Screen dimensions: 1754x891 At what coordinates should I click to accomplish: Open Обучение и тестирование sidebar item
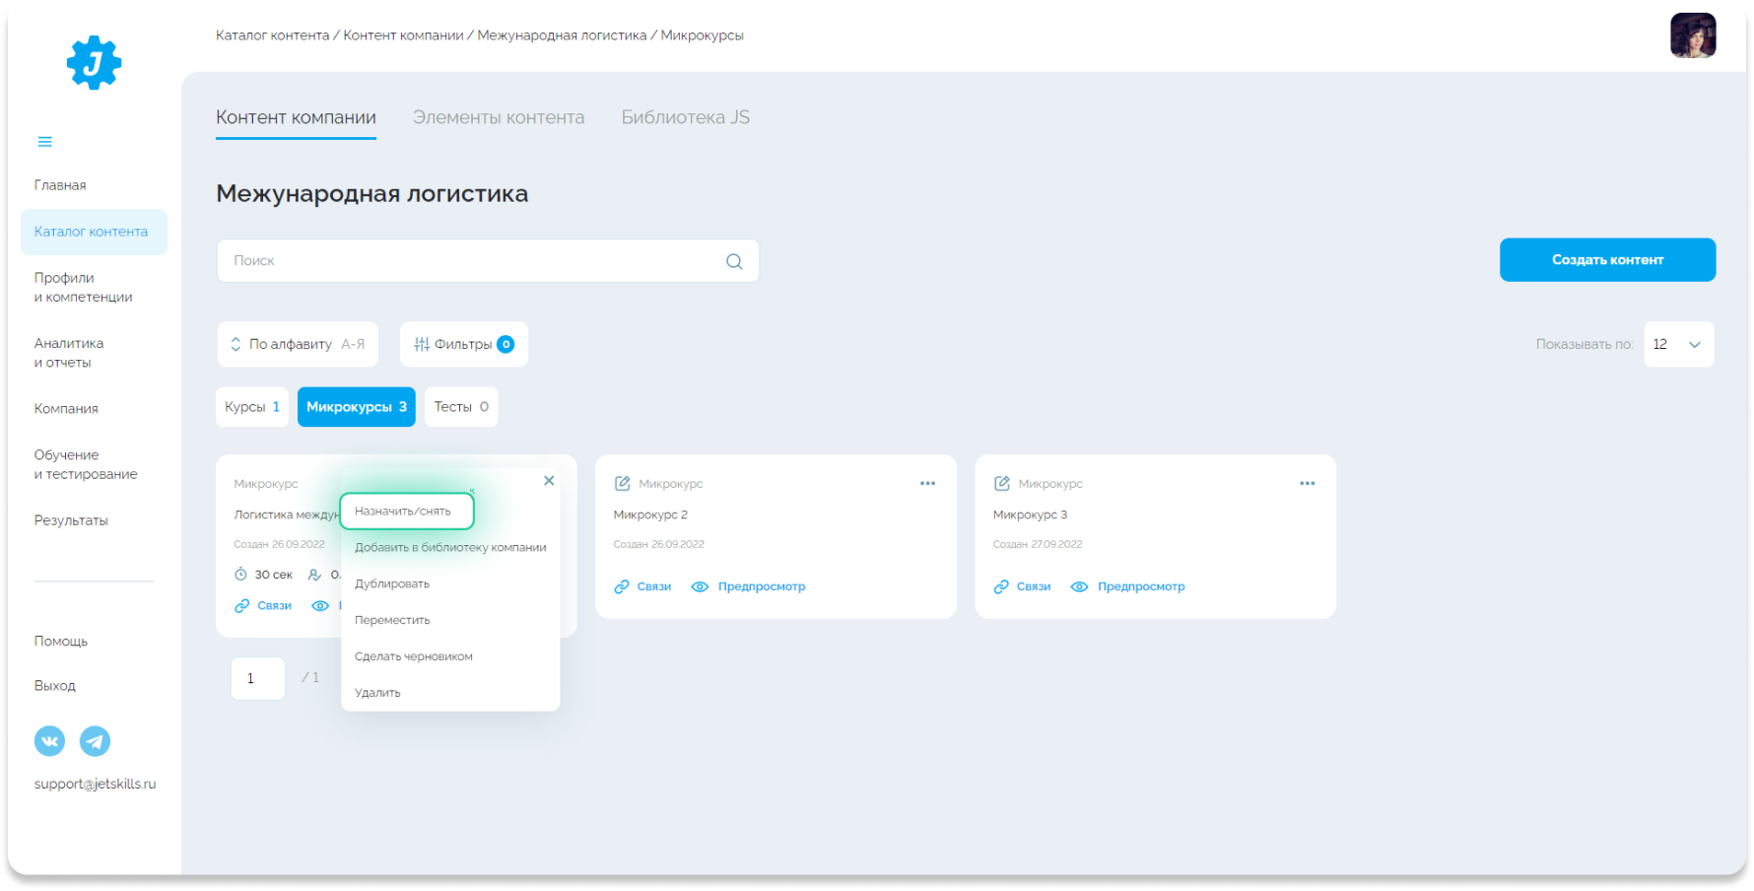point(86,464)
